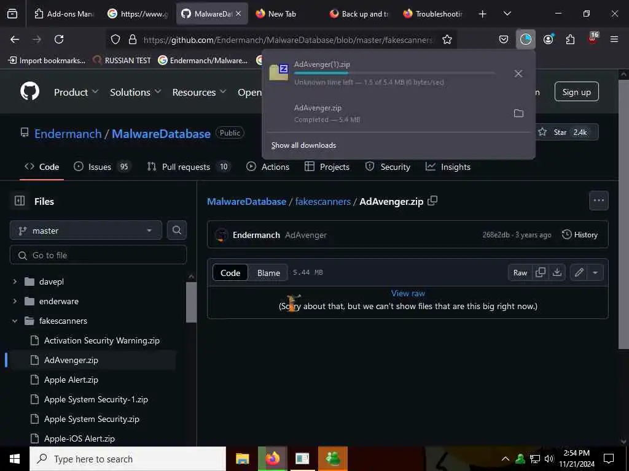This screenshot has height=471, width=629.
Task: Download the raw file icon
Action: tap(557, 272)
